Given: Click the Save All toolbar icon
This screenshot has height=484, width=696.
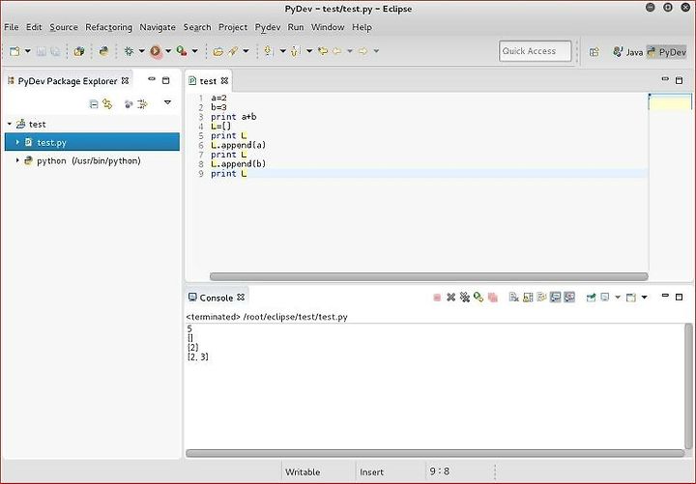Looking at the screenshot, I should pos(55,51).
